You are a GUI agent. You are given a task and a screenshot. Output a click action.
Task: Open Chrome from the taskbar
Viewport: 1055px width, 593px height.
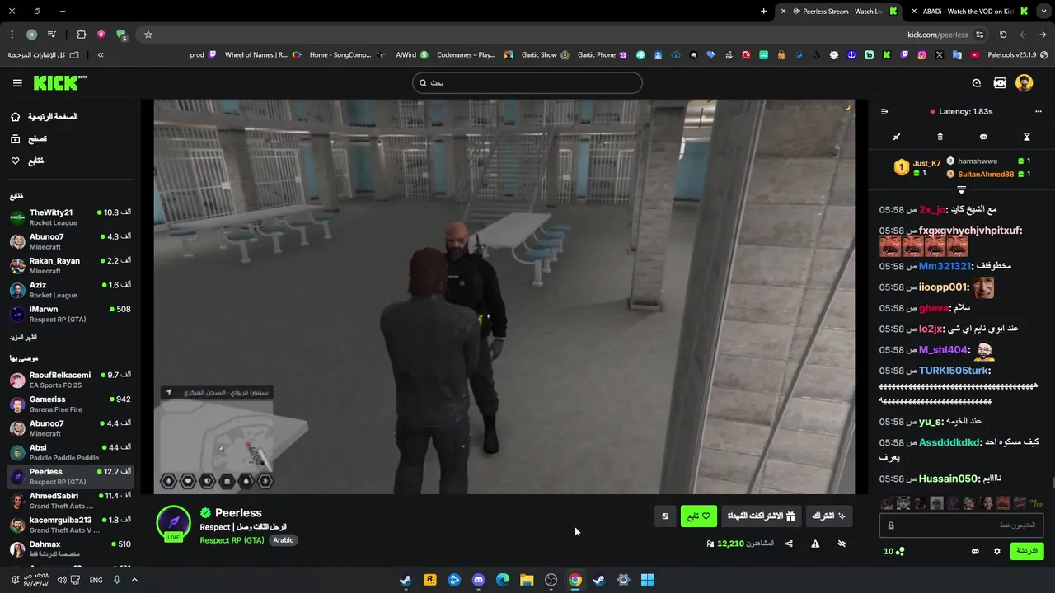tap(575, 580)
